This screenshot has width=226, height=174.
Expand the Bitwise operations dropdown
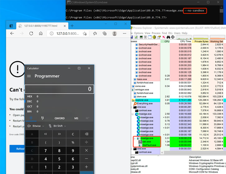click(36, 126)
